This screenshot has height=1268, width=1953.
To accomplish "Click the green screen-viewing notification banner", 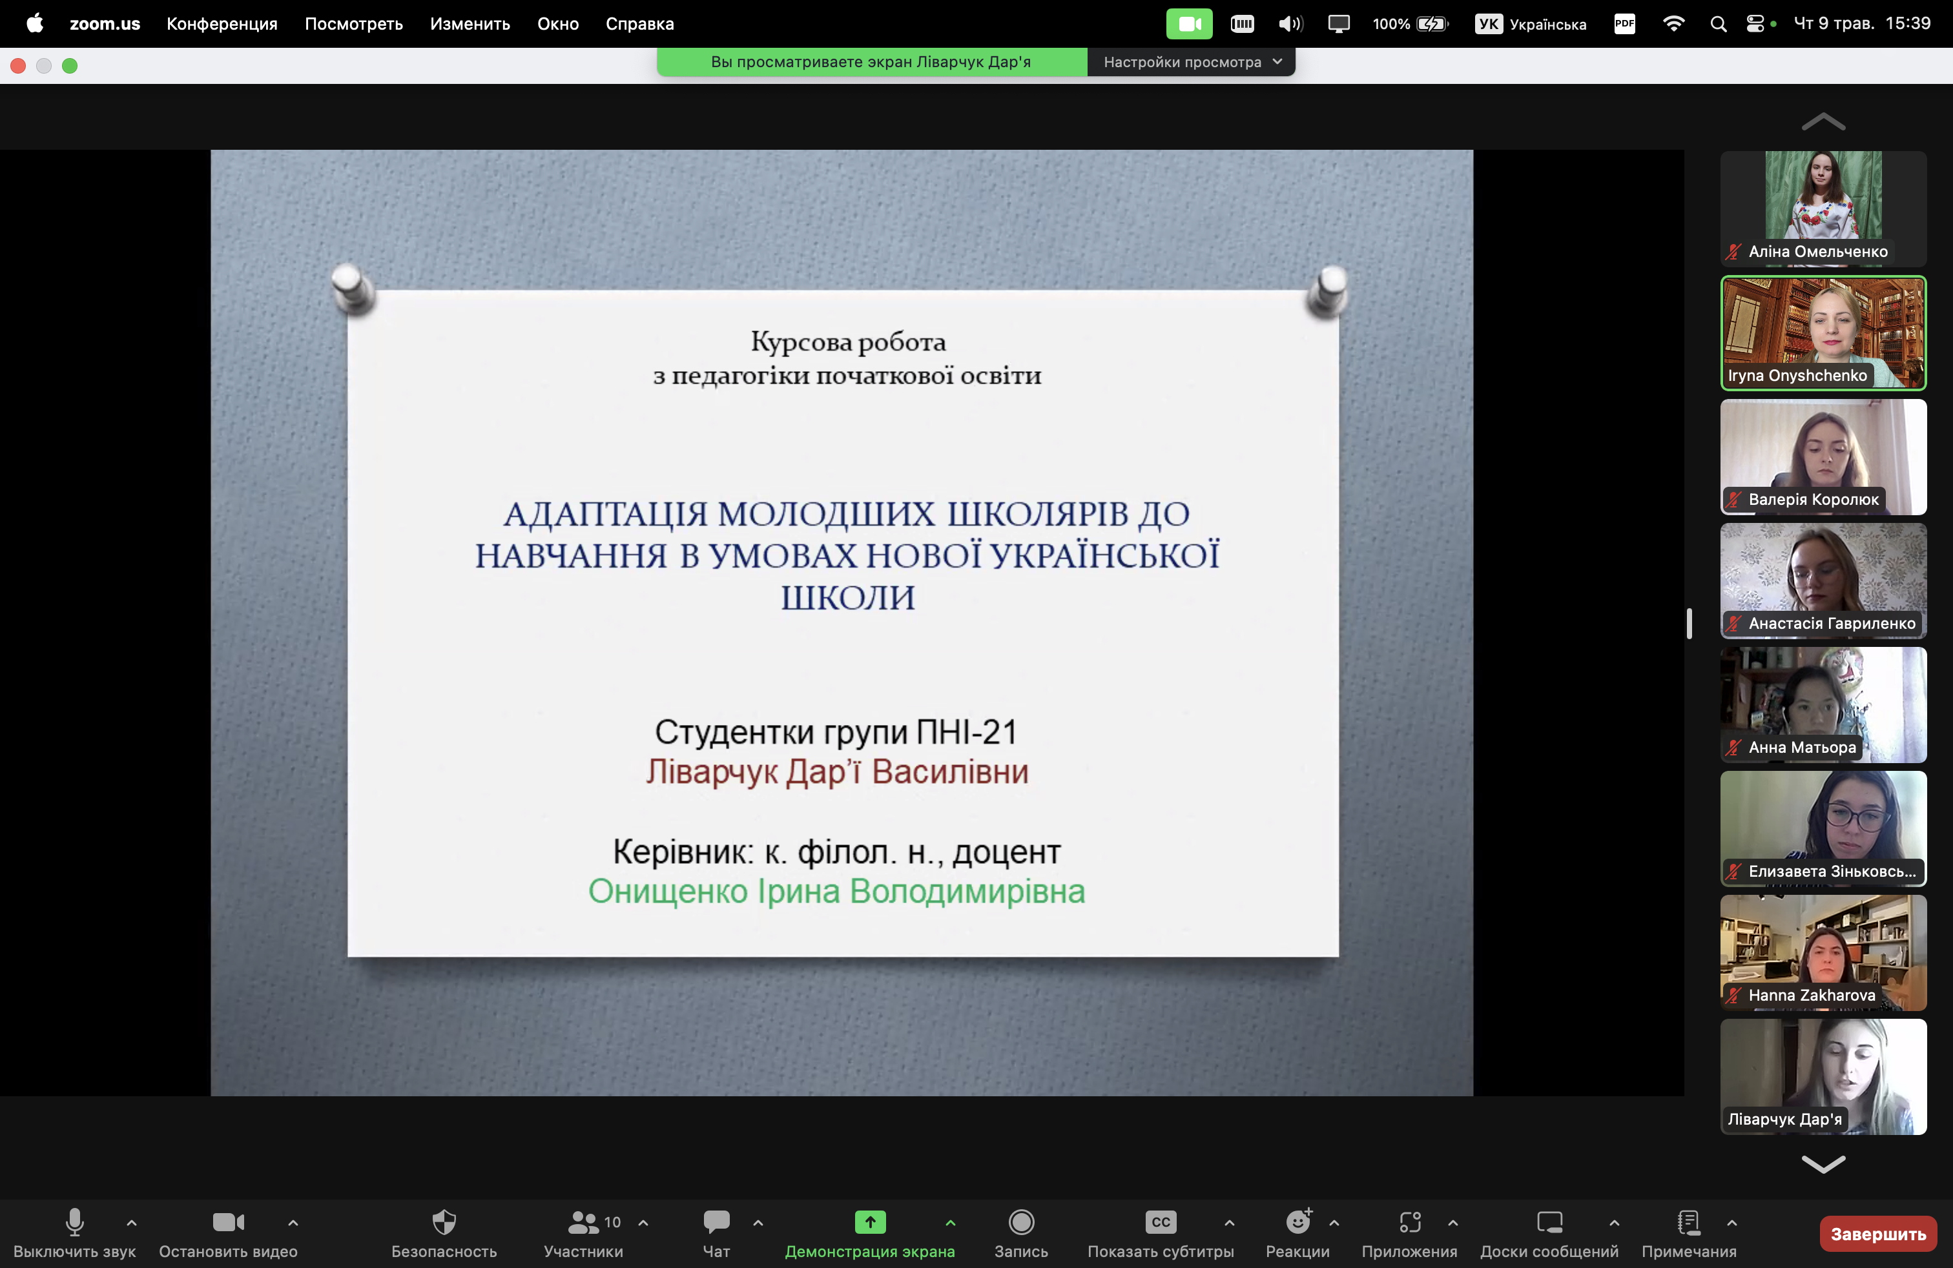I will click(x=871, y=61).
